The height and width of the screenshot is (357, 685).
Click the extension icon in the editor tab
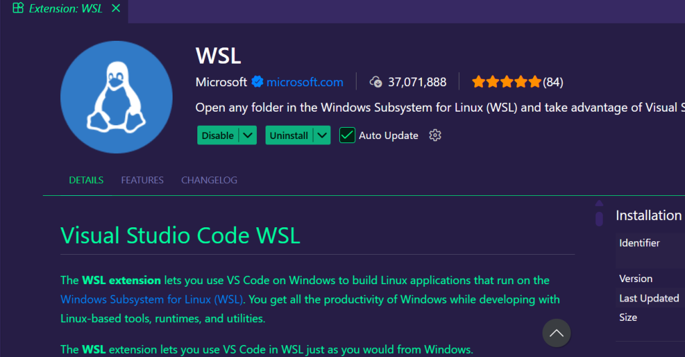18,9
